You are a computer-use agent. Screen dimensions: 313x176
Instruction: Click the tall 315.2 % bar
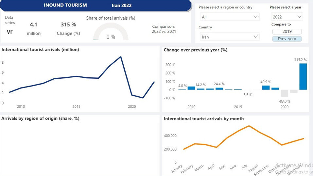point(303,77)
